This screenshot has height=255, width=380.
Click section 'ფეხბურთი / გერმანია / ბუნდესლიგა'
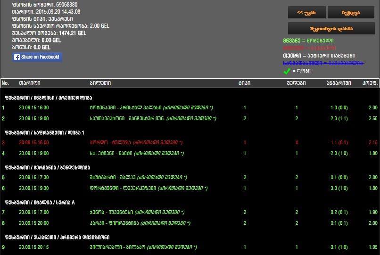point(48,167)
